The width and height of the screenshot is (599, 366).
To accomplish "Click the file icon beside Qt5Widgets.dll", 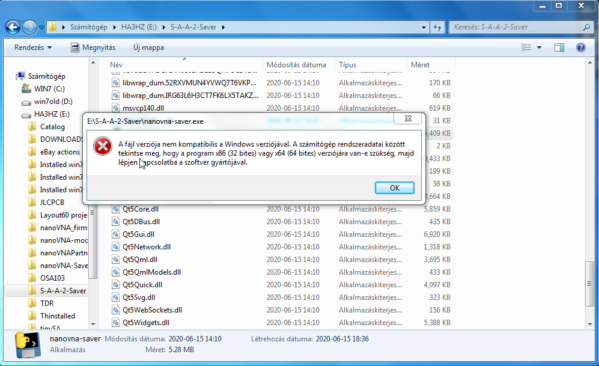I will (x=115, y=323).
